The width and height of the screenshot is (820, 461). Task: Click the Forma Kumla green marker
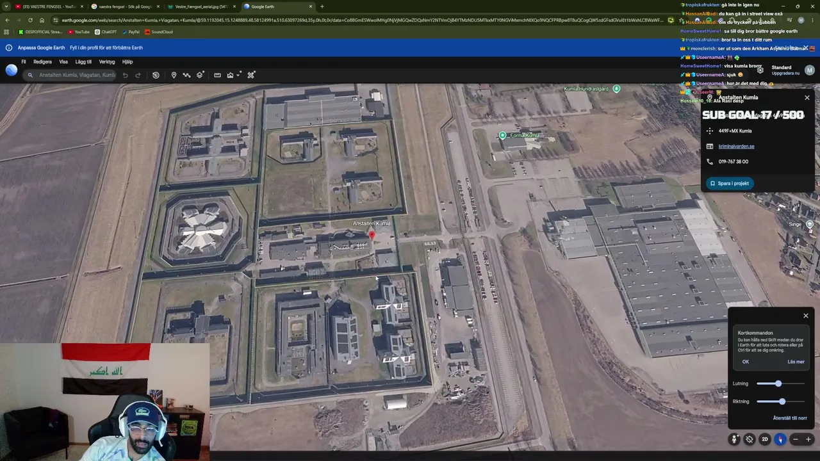[502, 135]
